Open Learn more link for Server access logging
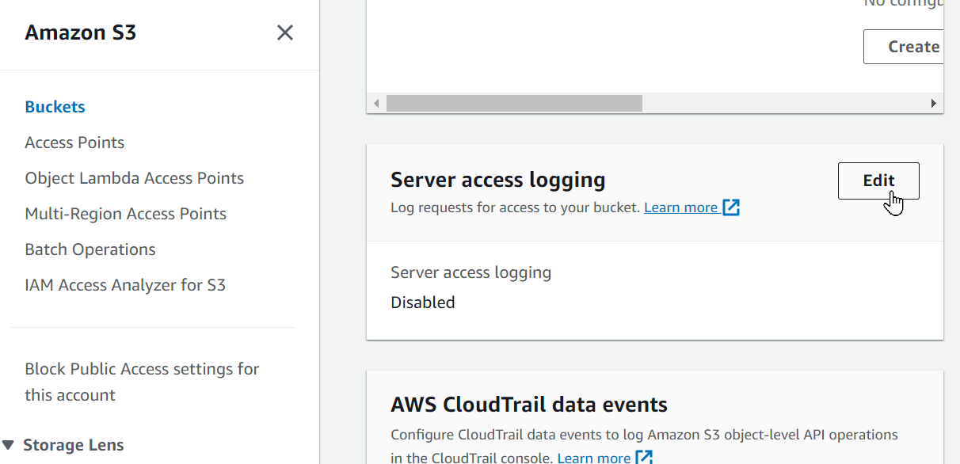960x464 pixels. [680, 207]
